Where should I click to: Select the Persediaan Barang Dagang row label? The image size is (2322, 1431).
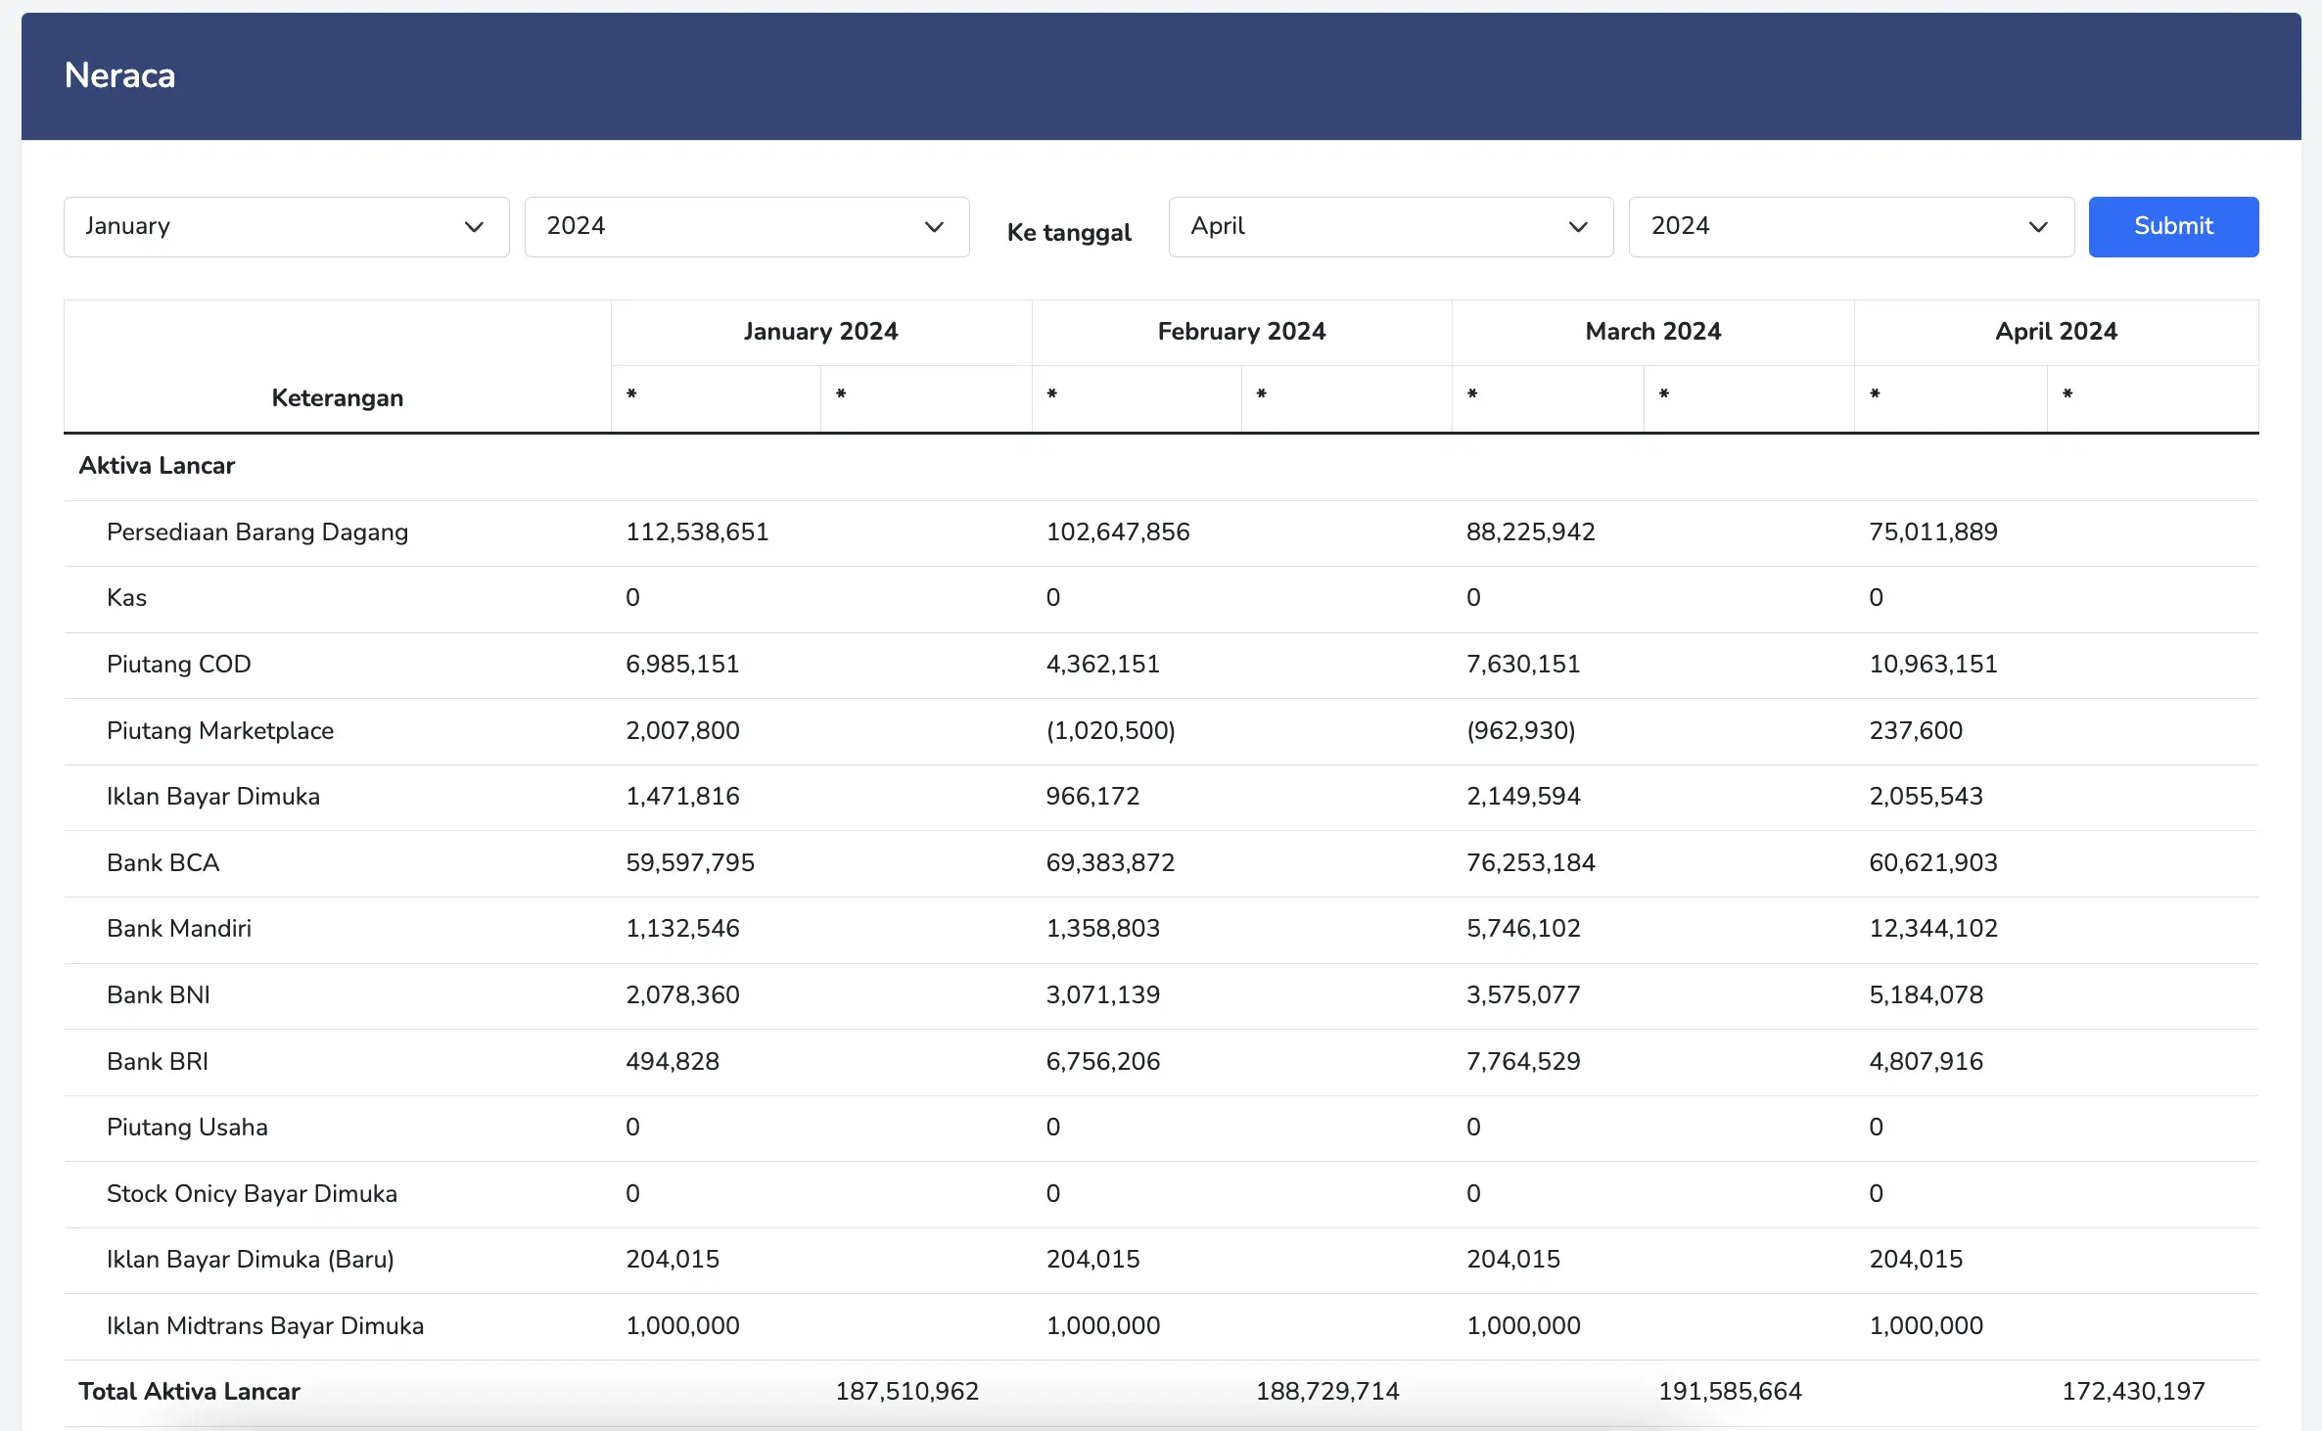tap(257, 532)
